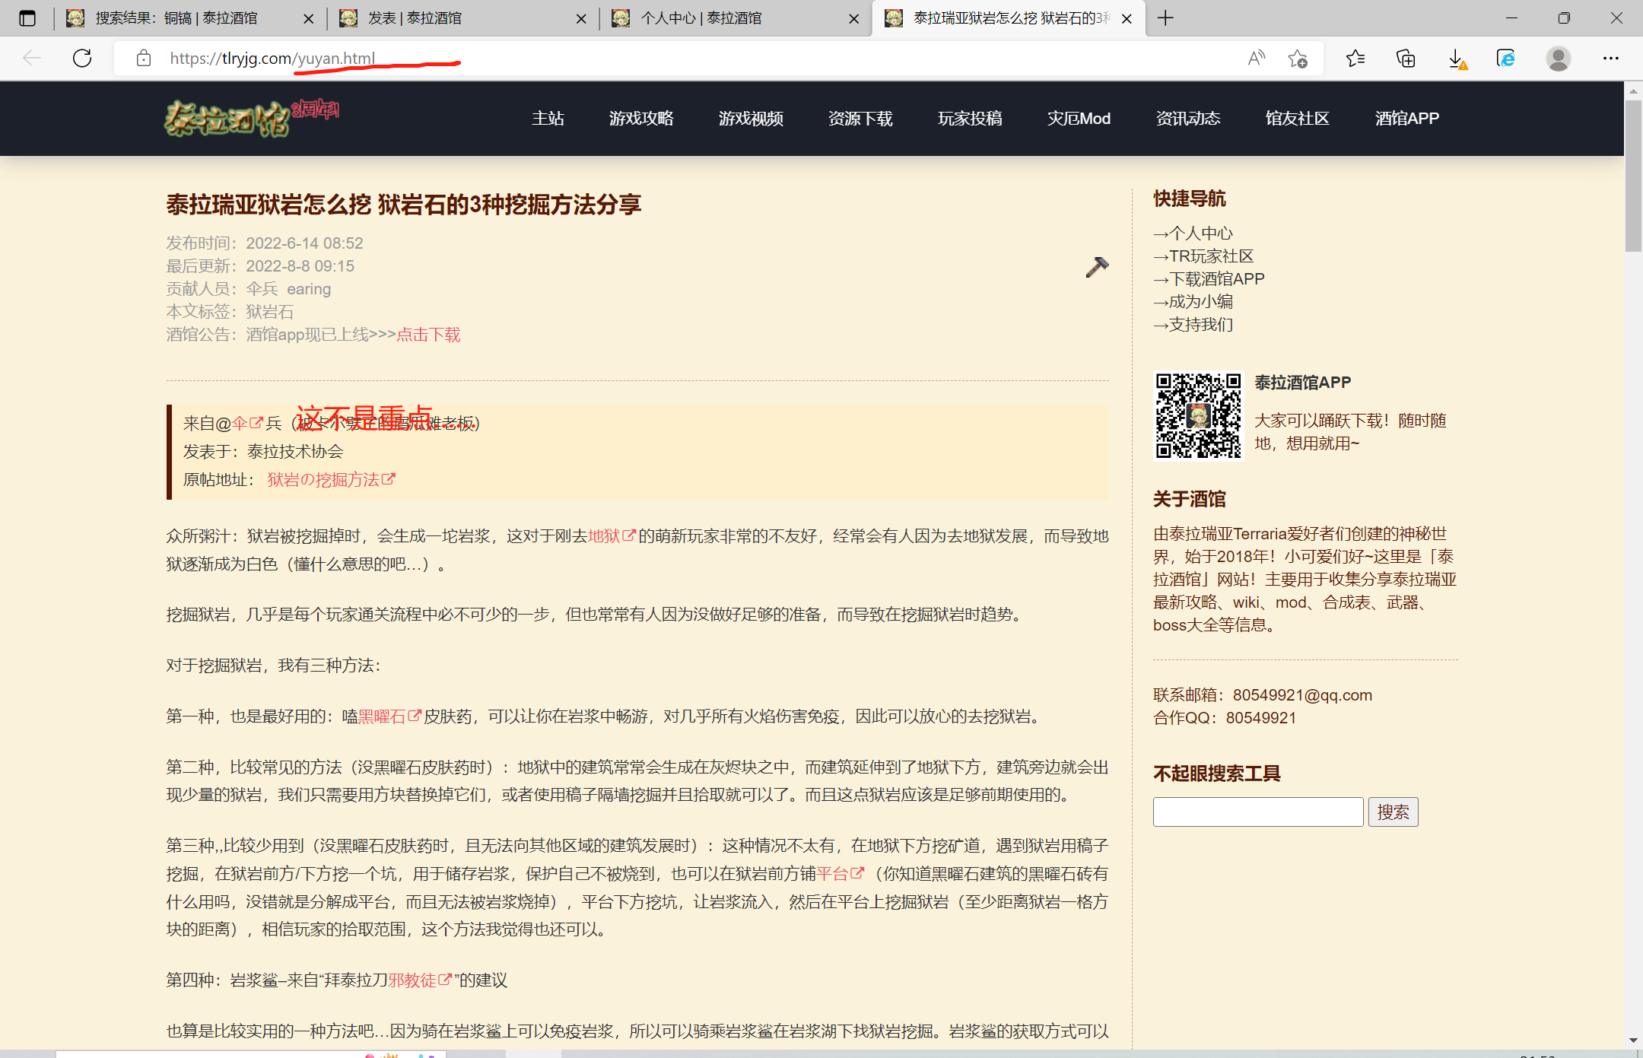Click the 点击下载 announcement link

click(428, 335)
